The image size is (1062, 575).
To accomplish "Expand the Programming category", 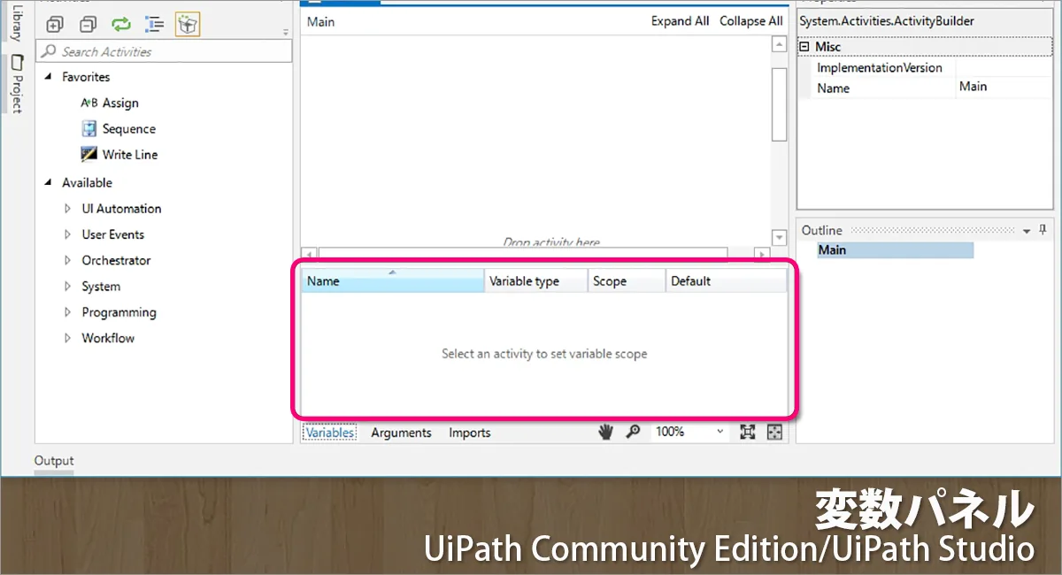I will pos(67,312).
